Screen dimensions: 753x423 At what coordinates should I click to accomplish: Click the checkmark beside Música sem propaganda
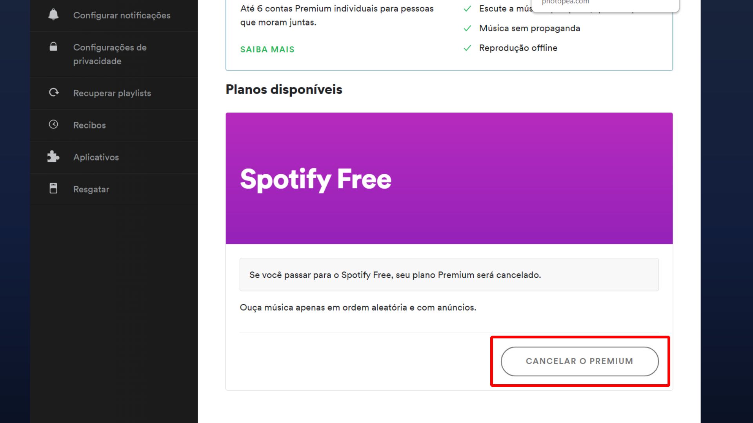pyautogui.click(x=467, y=28)
